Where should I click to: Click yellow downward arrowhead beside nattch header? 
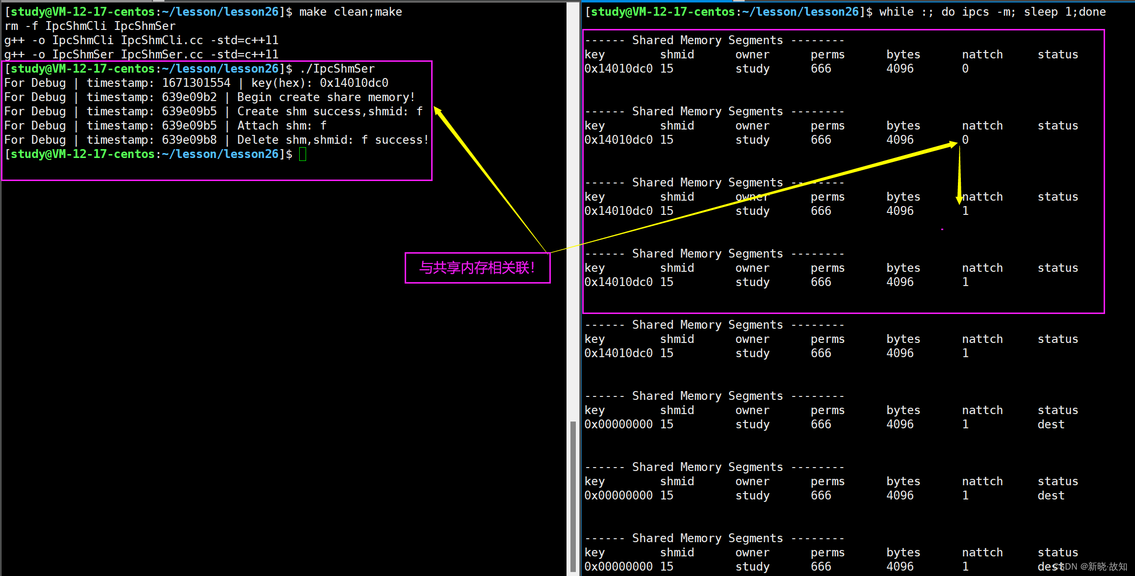tap(959, 200)
